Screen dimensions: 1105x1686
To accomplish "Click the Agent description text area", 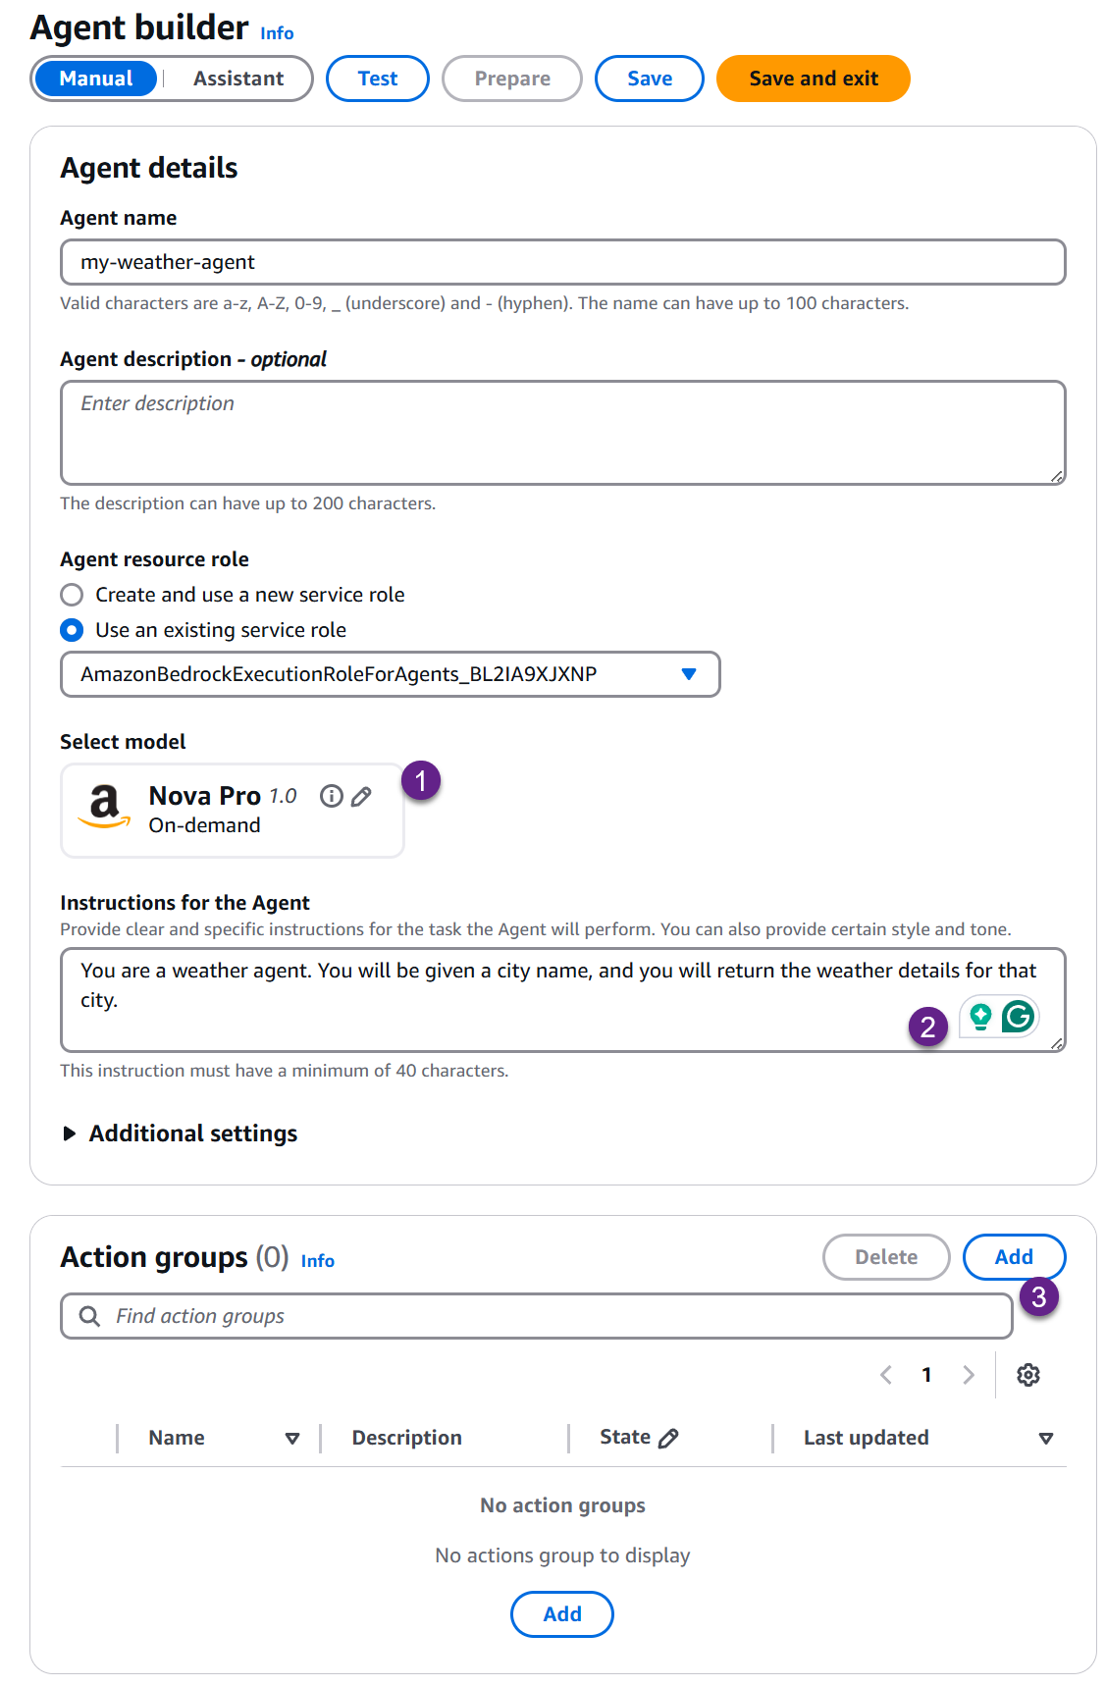I will click(563, 433).
